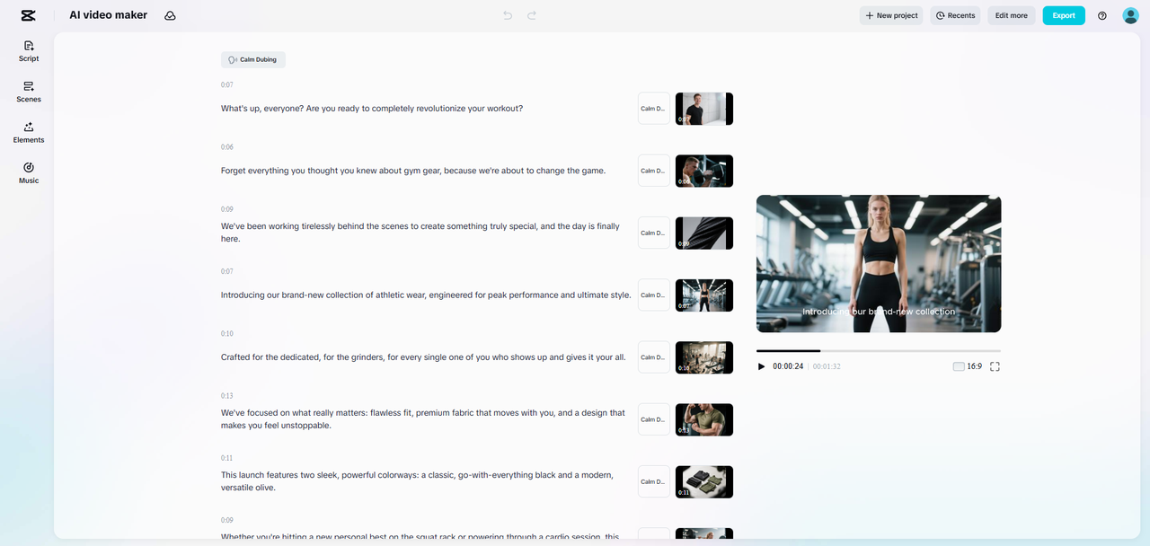
Task: Open the Elements panel in the sidebar
Action: (x=28, y=133)
